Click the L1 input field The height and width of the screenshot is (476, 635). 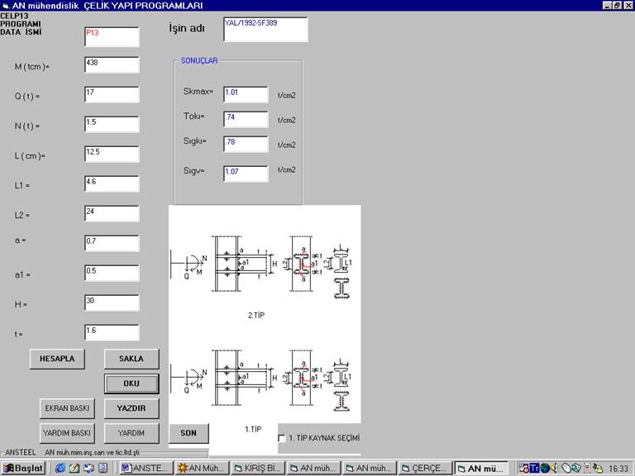(x=112, y=183)
